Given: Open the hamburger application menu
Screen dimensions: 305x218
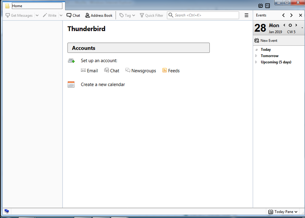Looking at the screenshot, I should tap(246, 15).
